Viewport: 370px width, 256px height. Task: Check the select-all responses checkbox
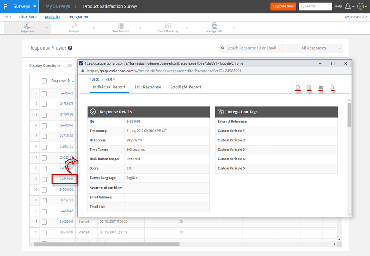pos(44,81)
